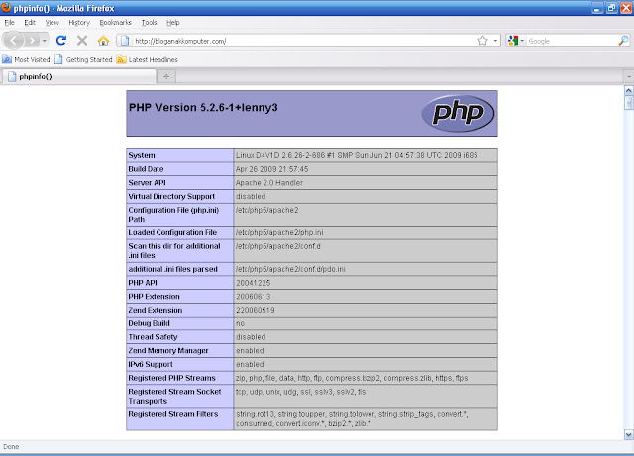Open the Getting Started bookmark
The image size is (634, 456).
click(x=83, y=59)
